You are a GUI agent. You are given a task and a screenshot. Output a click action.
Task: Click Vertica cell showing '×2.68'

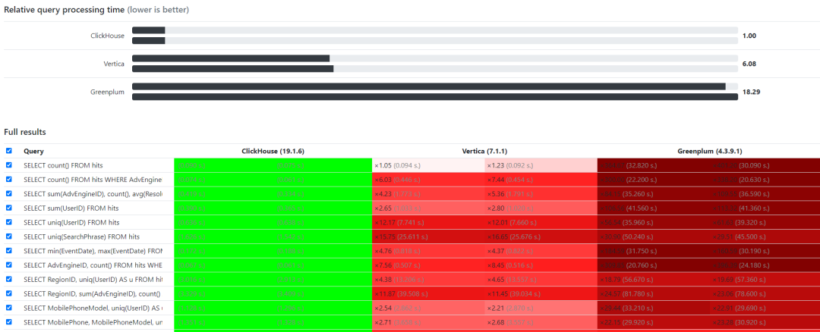[x=541, y=322]
